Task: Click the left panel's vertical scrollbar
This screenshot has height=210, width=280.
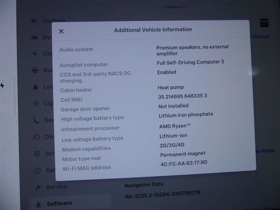Action: 14,96
